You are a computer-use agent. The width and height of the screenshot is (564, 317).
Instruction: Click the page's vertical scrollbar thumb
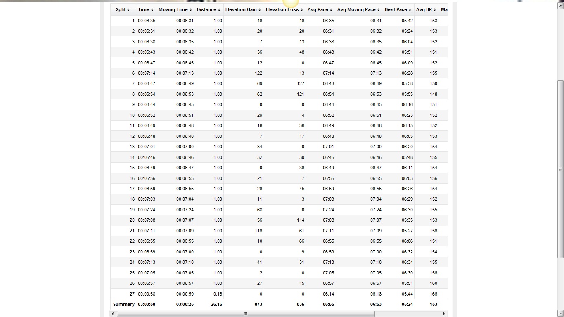pos(560,169)
